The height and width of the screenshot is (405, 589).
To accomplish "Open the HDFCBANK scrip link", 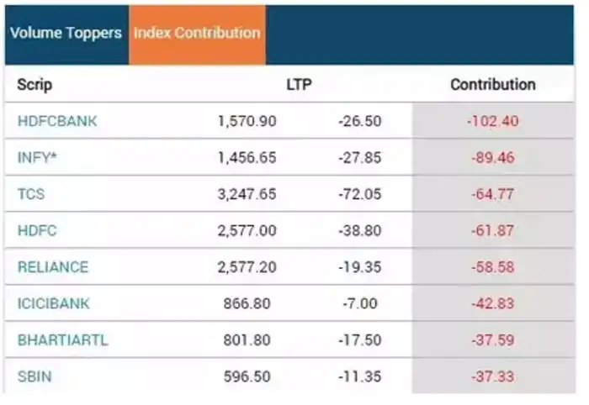I will coord(56,121).
